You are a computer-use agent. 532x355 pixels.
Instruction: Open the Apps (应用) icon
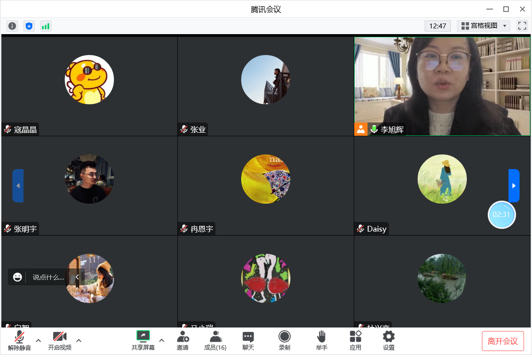pos(355,340)
